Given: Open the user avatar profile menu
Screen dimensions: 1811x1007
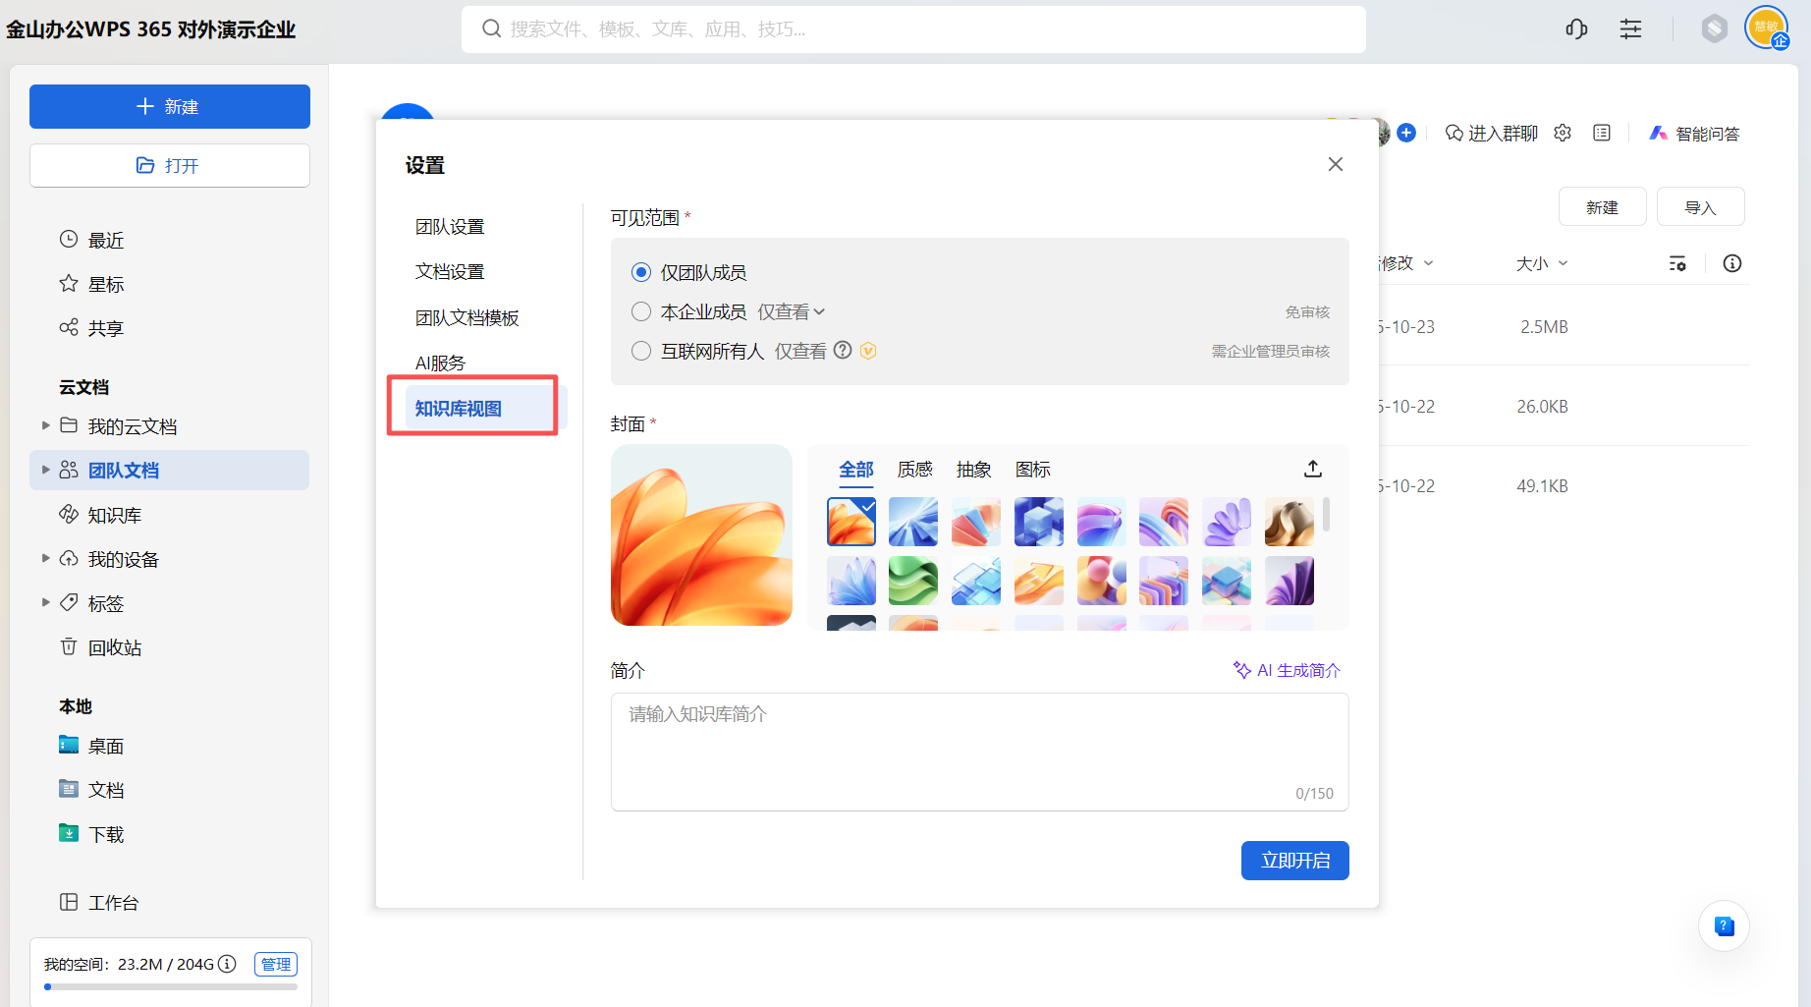Looking at the screenshot, I should click(x=1766, y=28).
